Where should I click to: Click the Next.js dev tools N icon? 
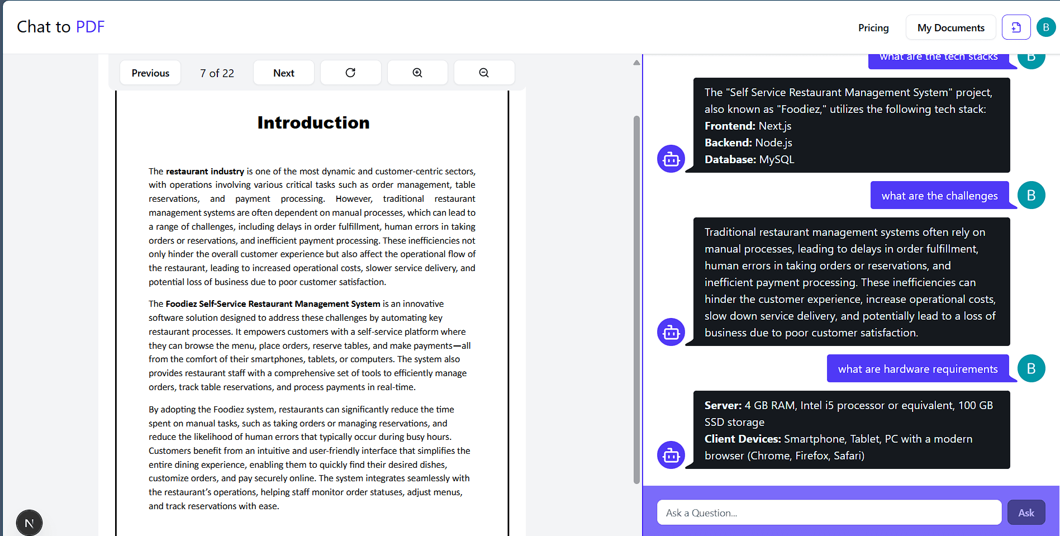pyautogui.click(x=29, y=523)
